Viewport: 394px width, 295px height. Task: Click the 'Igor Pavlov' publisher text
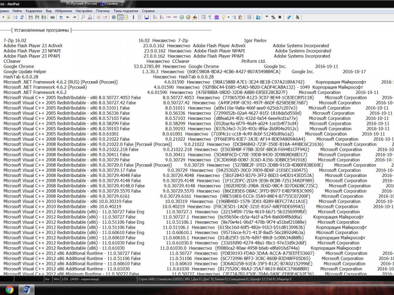coord(255,40)
